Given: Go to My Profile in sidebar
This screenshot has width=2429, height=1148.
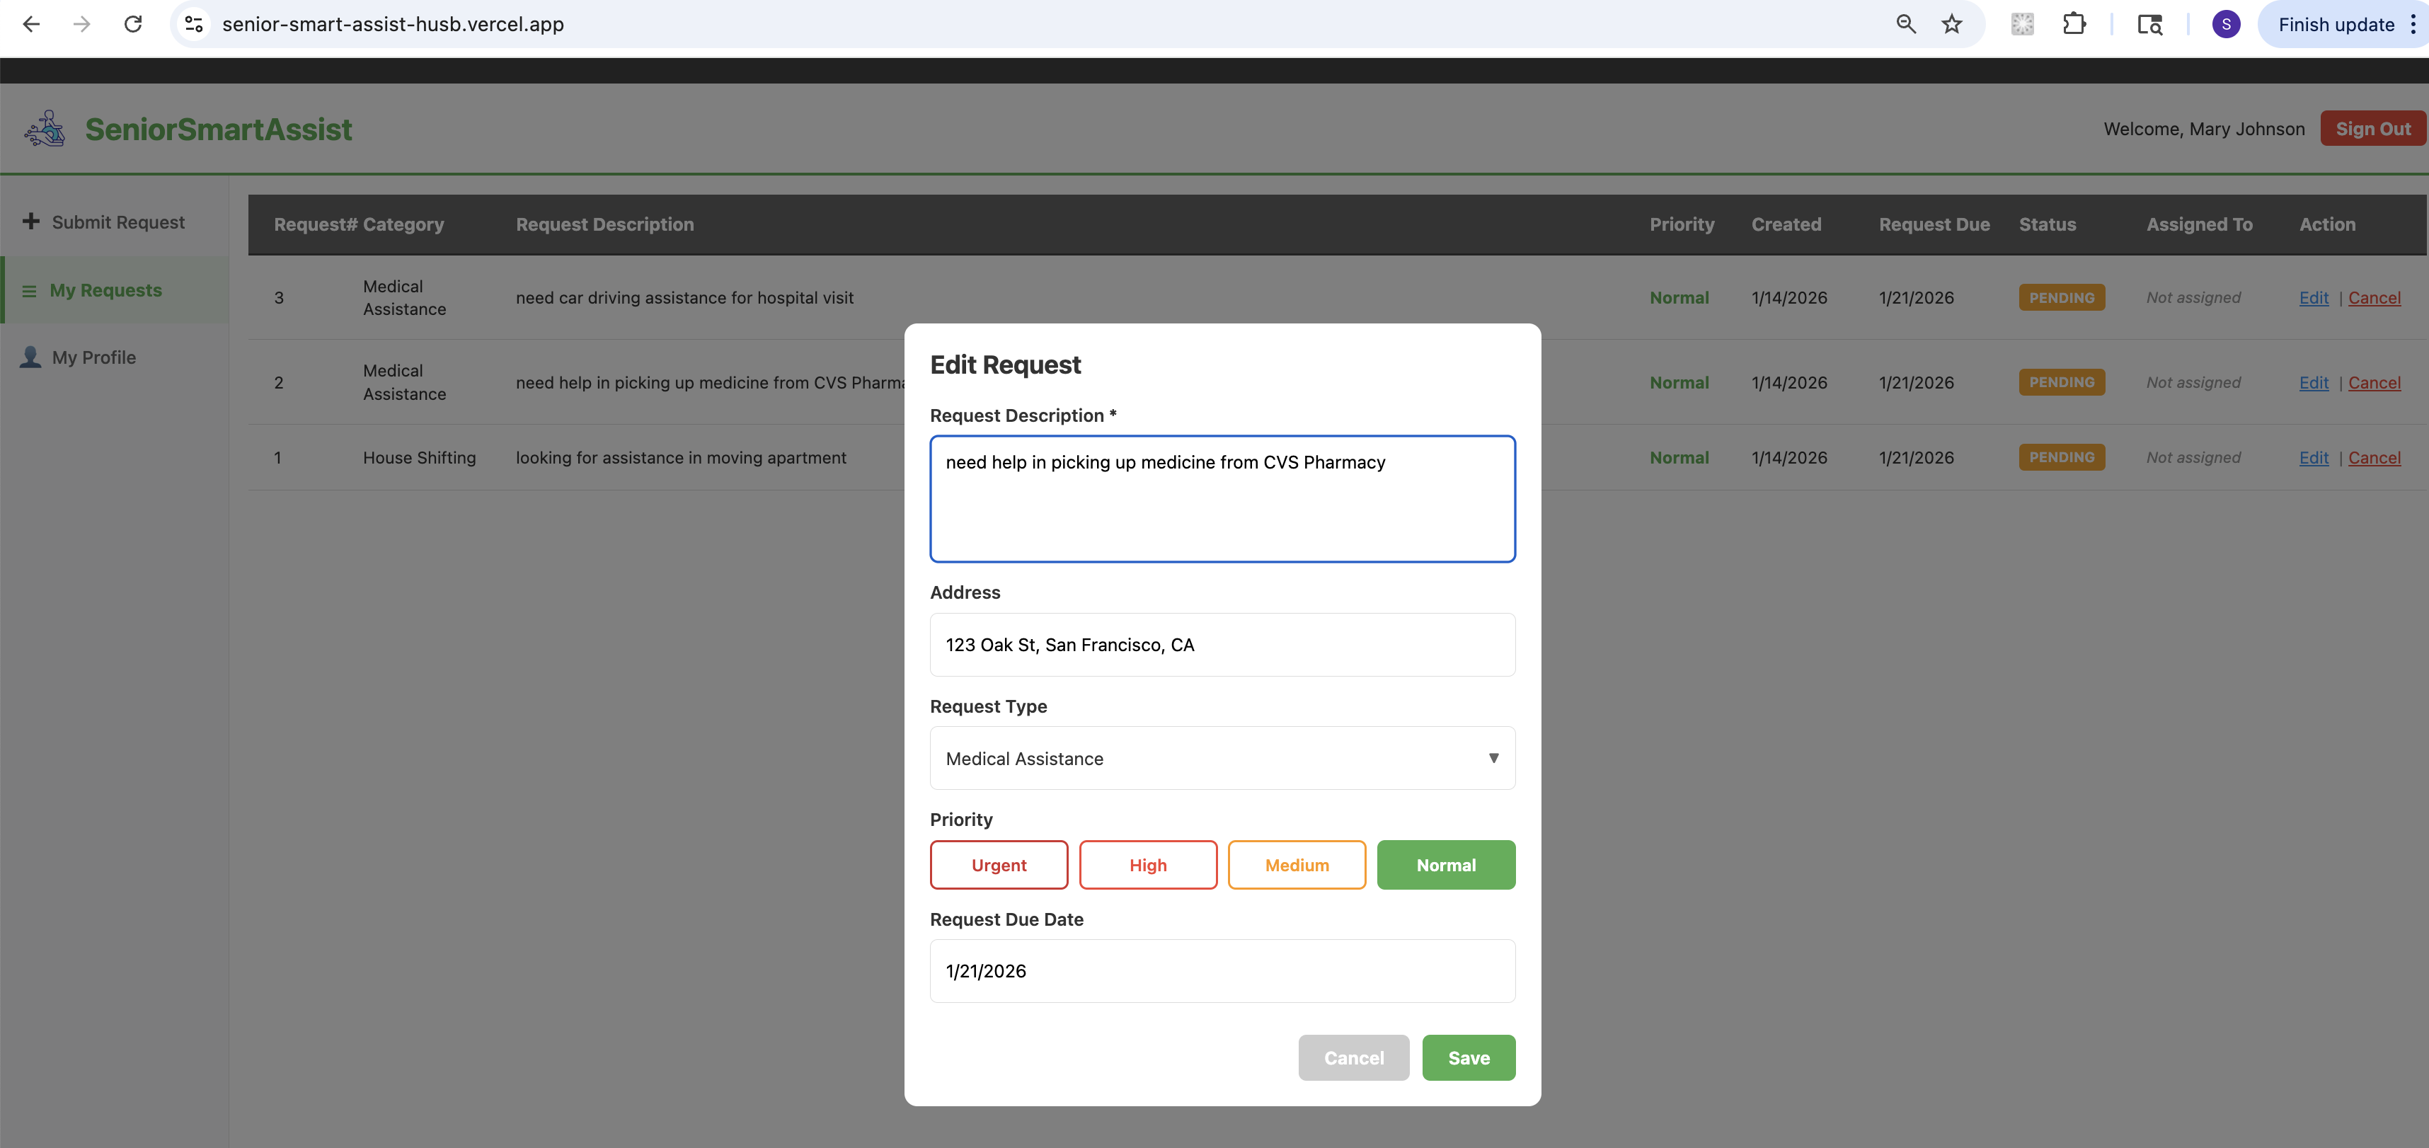Looking at the screenshot, I should tap(93, 357).
